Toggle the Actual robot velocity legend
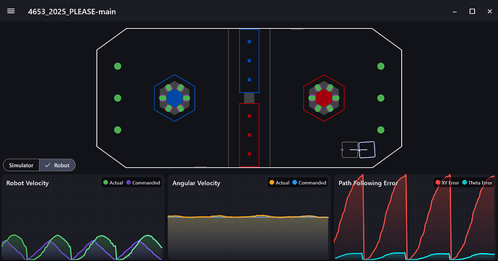The image size is (498, 261). click(x=113, y=182)
